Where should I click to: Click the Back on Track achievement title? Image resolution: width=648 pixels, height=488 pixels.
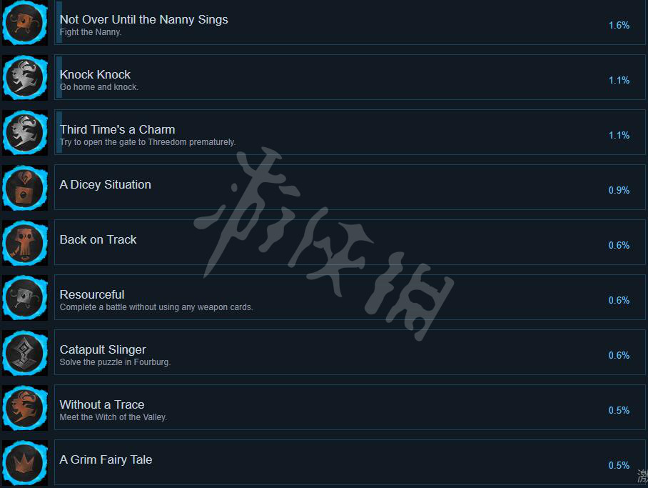[98, 239]
